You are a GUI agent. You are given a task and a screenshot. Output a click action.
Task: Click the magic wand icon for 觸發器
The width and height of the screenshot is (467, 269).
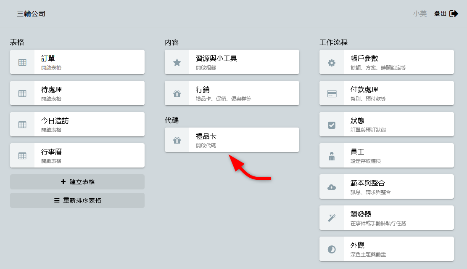click(332, 218)
